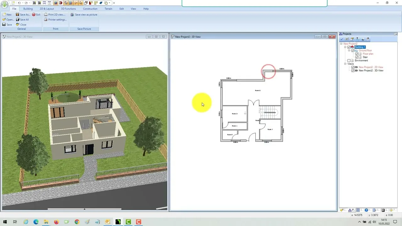Click the New button in General group

coord(7,15)
